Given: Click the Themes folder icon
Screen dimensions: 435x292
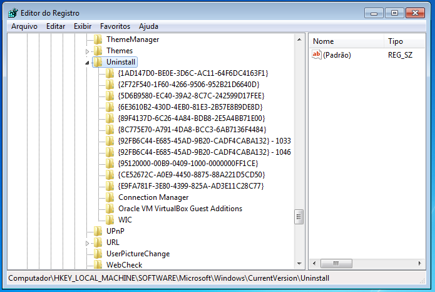Looking at the screenshot, I should (x=98, y=51).
